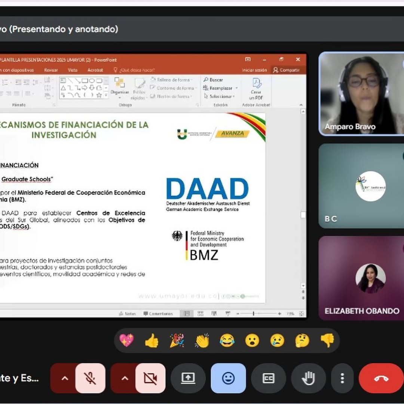
Task: Open more options three-dot menu
Action: click(342, 378)
